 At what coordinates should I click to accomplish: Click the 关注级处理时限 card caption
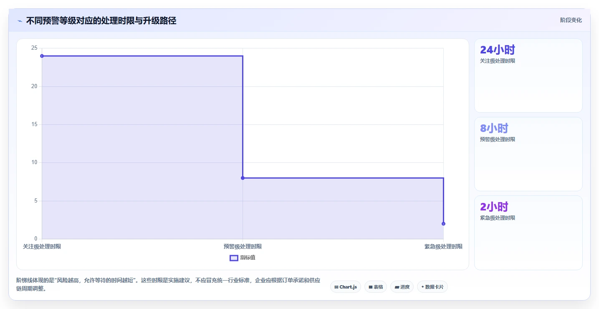pos(498,61)
